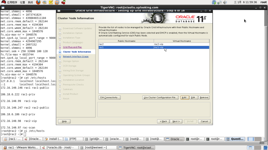Open the Network Interface Usage step link
The width and height of the screenshot is (268, 150).
76,56
